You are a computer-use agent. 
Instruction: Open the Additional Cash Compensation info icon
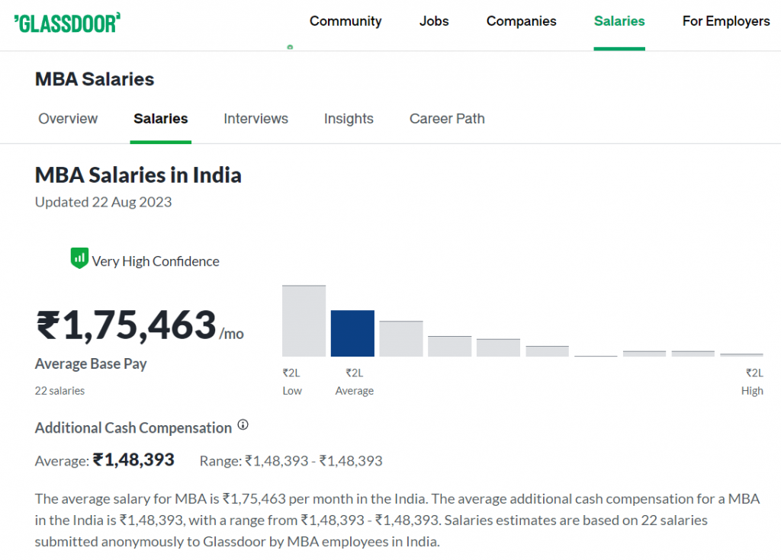click(243, 424)
